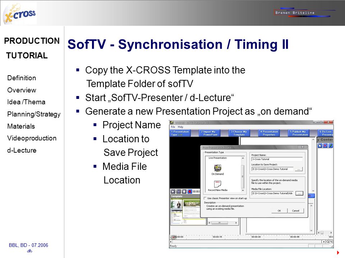345x258 pixels.
Task: Go to Overview in tutorial sidebar
Action: click(x=22, y=90)
